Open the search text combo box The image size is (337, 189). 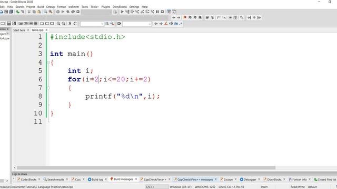(x=92, y=24)
